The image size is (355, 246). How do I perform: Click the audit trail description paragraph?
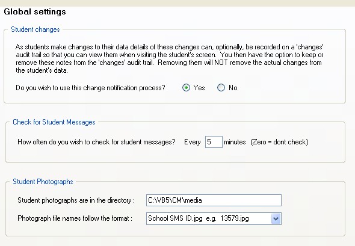pyautogui.click(x=169, y=58)
